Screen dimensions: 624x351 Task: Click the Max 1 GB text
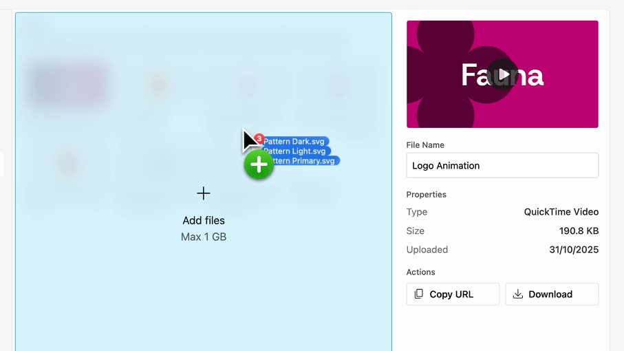tap(204, 237)
